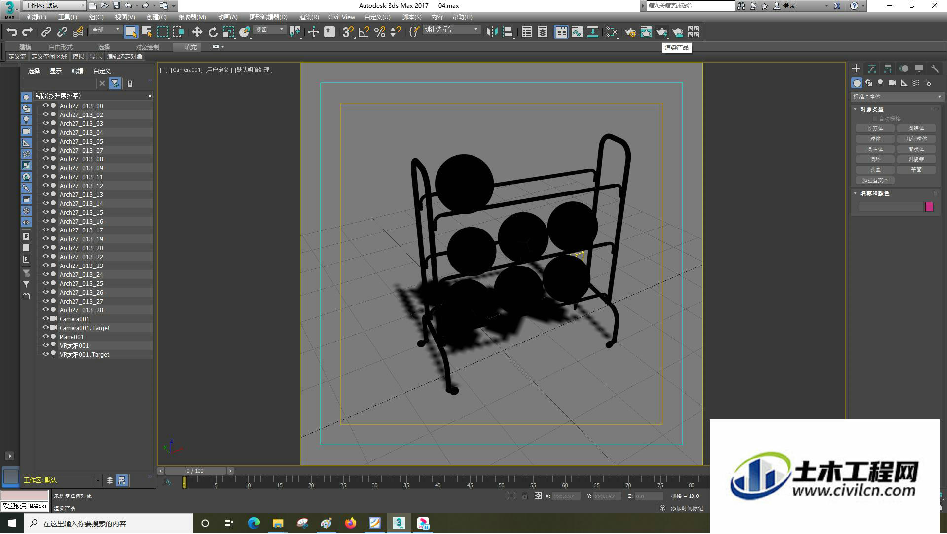This screenshot has width=947, height=534.
Task: Click the 0 / 100 time slider
Action: pyautogui.click(x=195, y=471)
